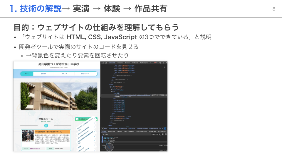
Task: Open 学校ニュース in the site navigation bar
Action: tap(85, 74)
